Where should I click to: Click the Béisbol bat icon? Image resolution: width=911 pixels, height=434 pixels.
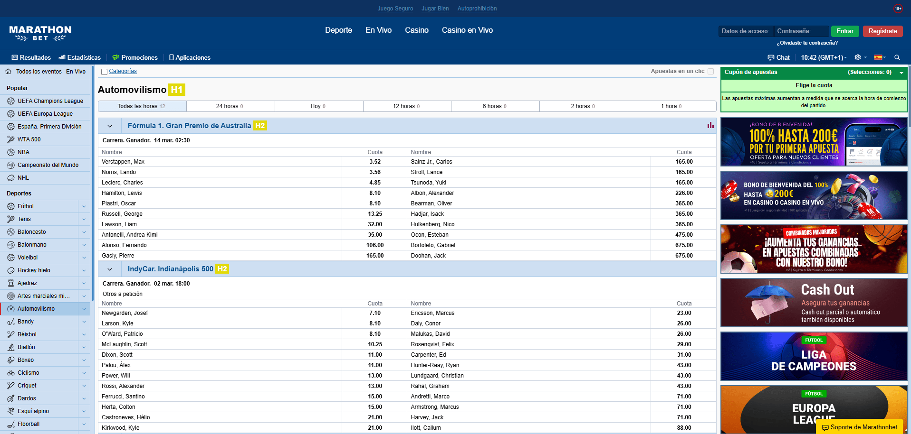tap(11, 334)
